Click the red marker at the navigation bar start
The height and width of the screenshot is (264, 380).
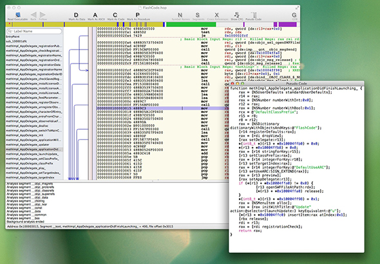click(10, 24)
